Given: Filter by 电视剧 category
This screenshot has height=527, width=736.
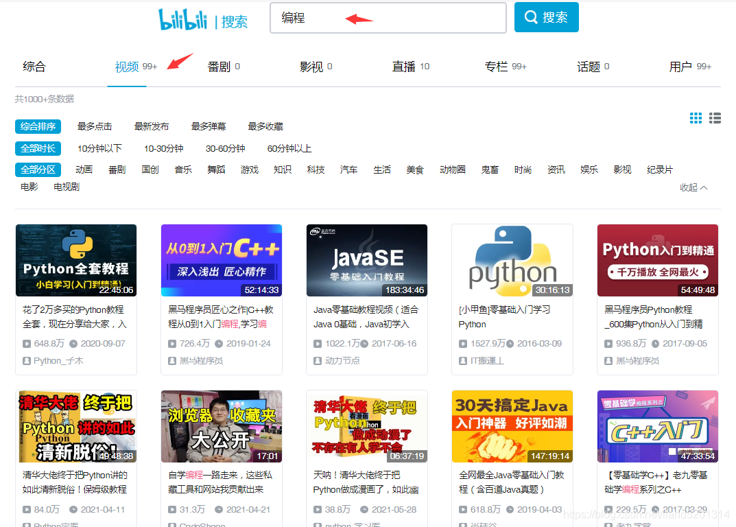Looking at the screenshot, I should pyautogui.click(x=66, y=187).
